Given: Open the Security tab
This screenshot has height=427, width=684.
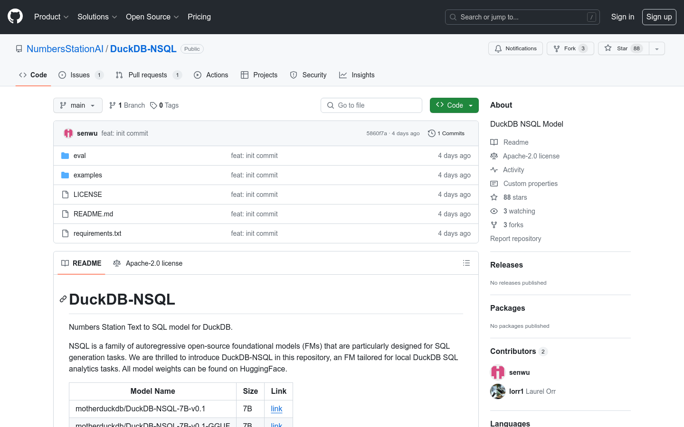Looking at the screenshot, I should tap(308, 75).
